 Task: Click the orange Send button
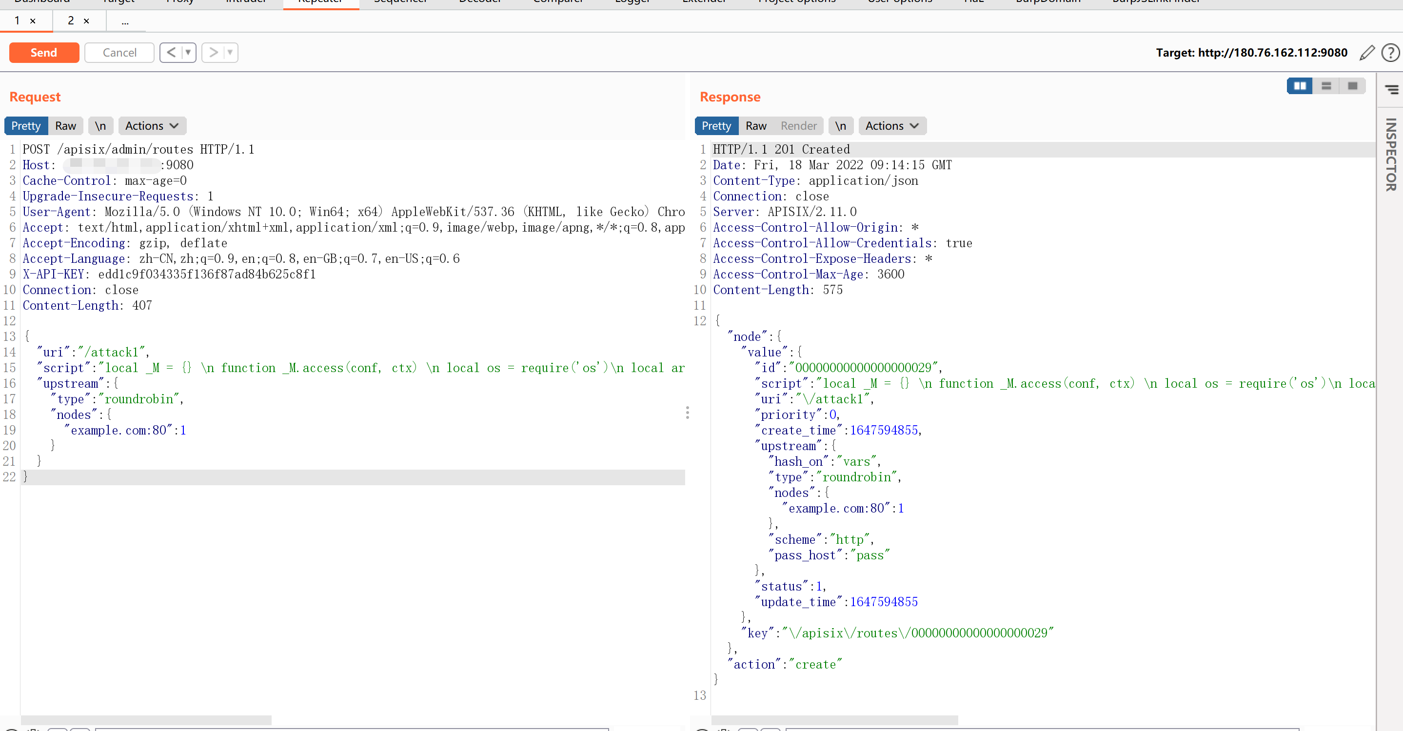[x=44, y=52]
